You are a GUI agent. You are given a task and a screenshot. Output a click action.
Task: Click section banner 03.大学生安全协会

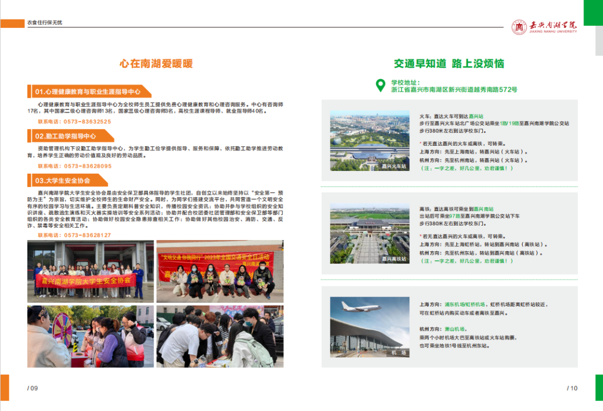(x=68, y=180)
